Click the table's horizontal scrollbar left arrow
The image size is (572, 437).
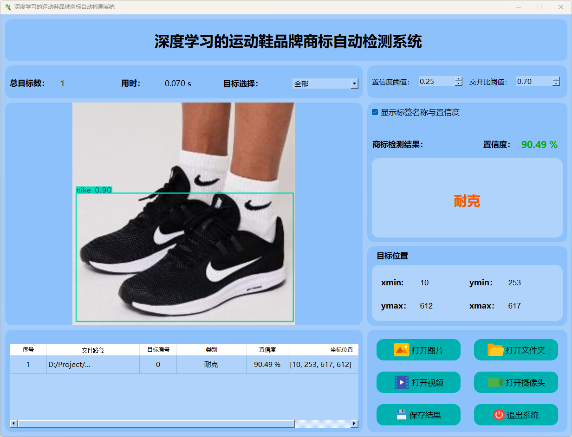(13, 424)
